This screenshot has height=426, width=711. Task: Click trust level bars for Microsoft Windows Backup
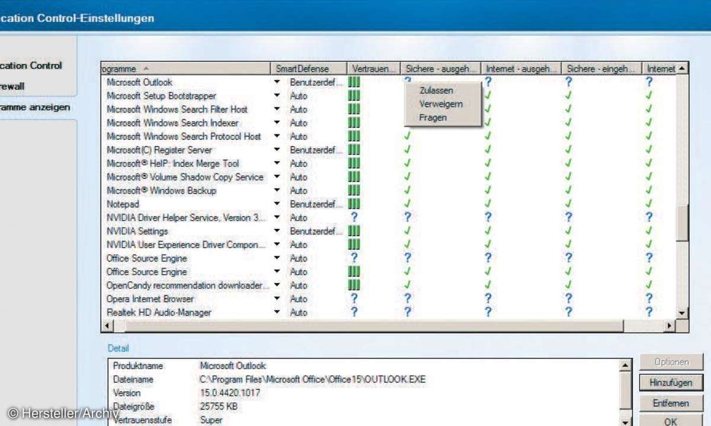354,191
